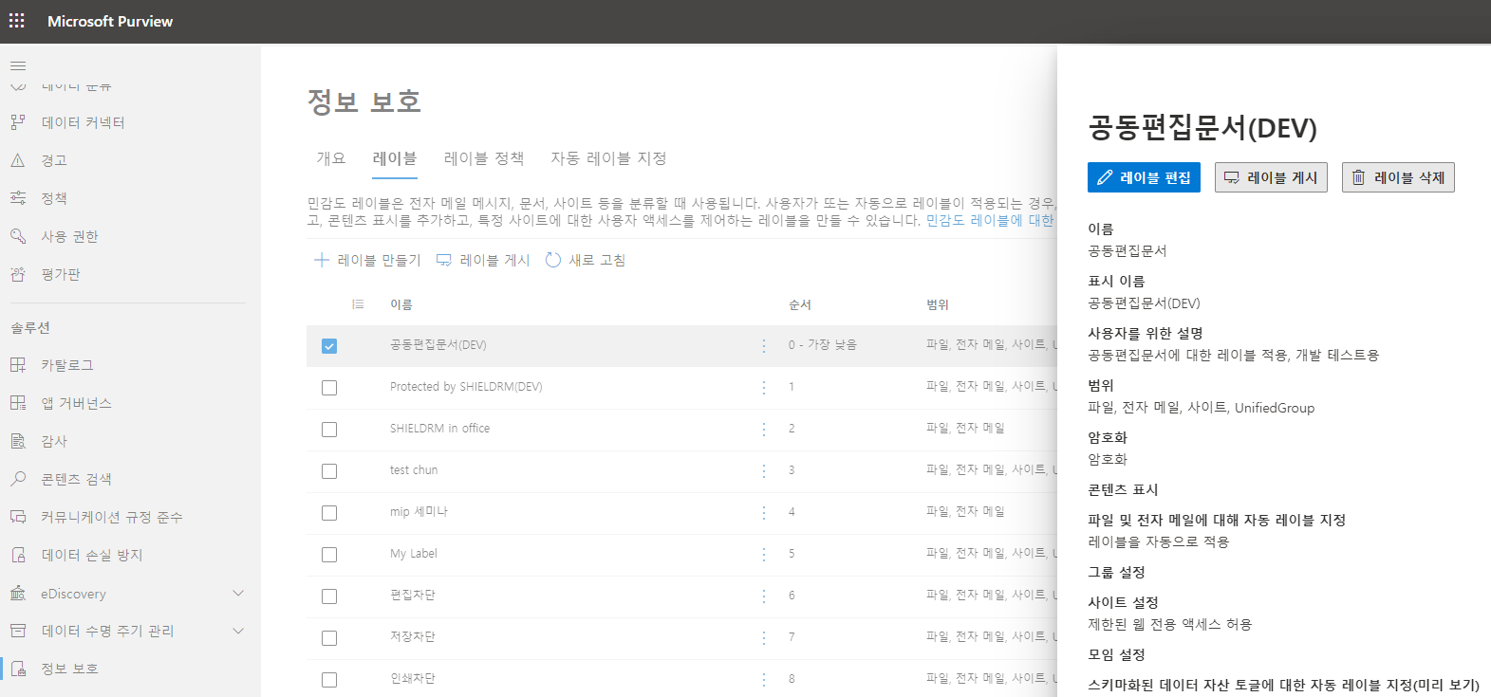Open the 자동 레이블 지정 tab
The image size is (1491, 697).
point(608,158)
